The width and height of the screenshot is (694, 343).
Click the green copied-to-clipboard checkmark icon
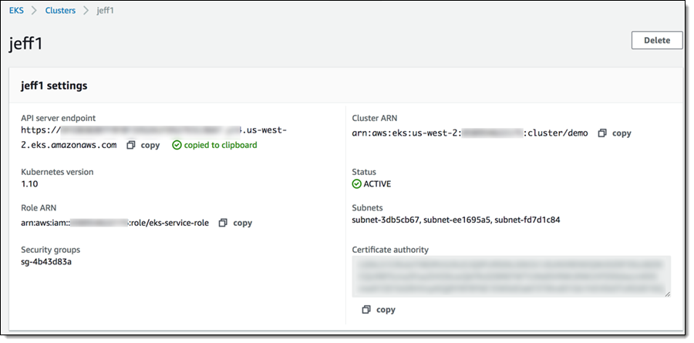pos(177,145)
